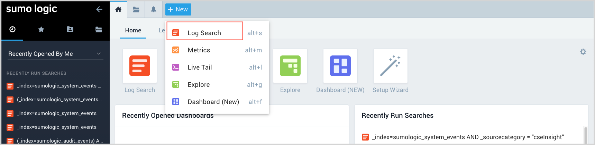Open the folder icon tab in the top bar

(x=136, y=9)
